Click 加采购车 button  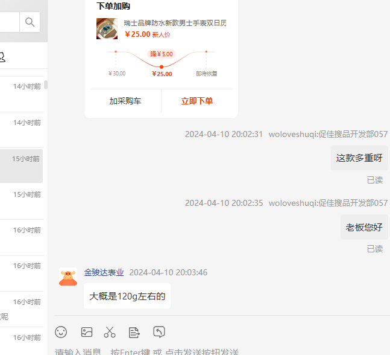pyautogui.click(x=125, y=101)
